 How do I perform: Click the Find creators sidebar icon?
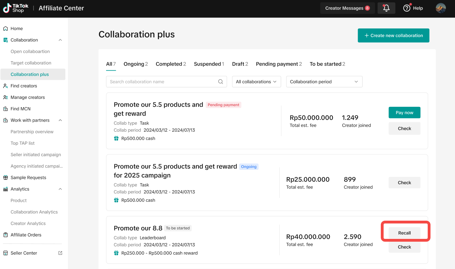click(6, 86)
